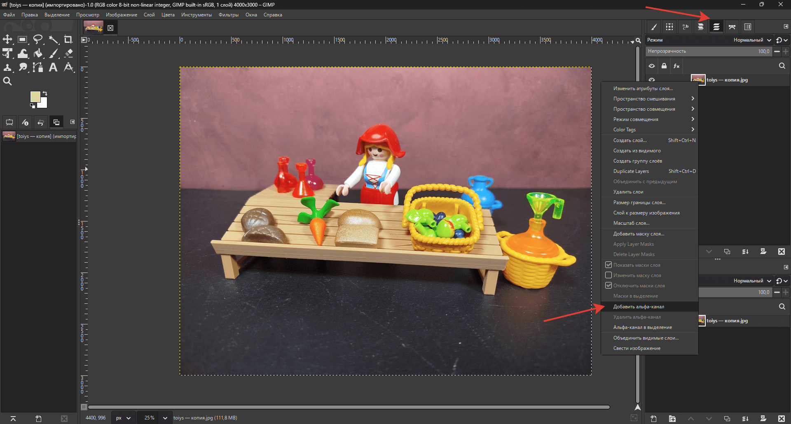Select the Crop tool
The image size is (791, 424).
click(68, 40)
